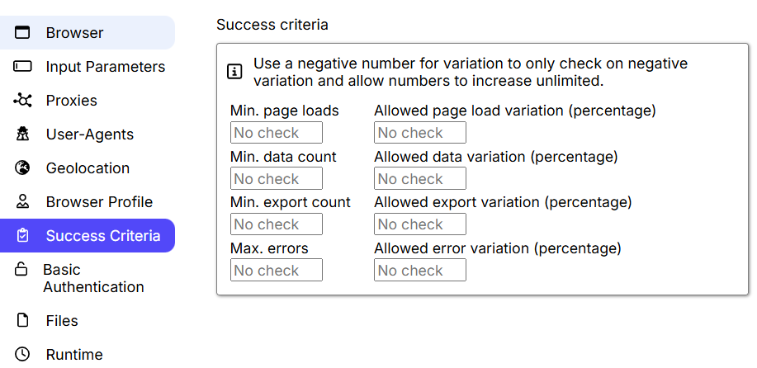Click the info icon in Success criteria box
Screen dimensions: 757x368
[x=234, y=73]
